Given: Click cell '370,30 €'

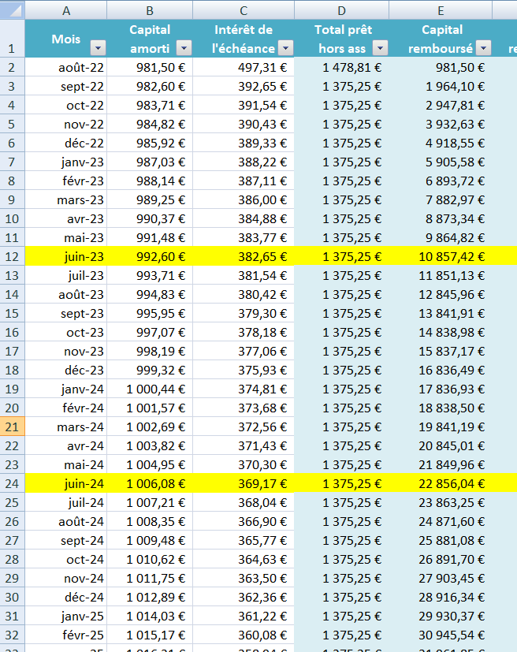Looking at the screenshot, I should pyautogui.click(x=244, y=464).
